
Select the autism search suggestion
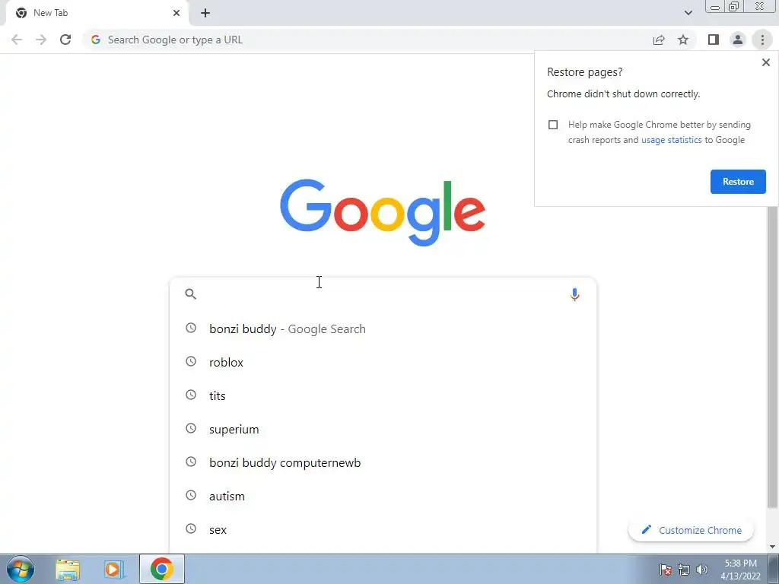point(383,496)
